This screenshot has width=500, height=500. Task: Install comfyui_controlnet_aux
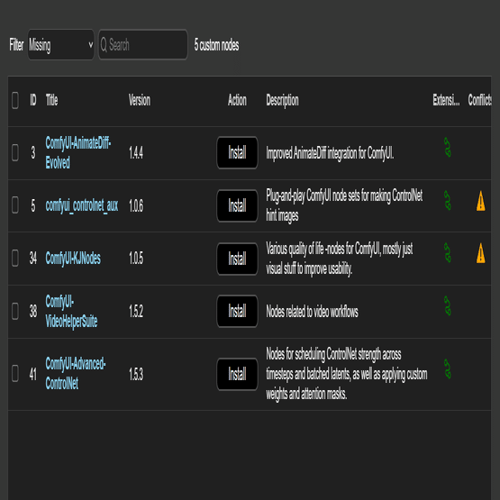pyautogui.click(x=237, y=205)
